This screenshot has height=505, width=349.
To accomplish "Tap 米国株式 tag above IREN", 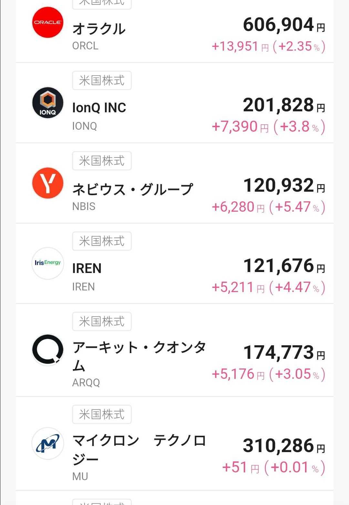I will click(102, 241).
